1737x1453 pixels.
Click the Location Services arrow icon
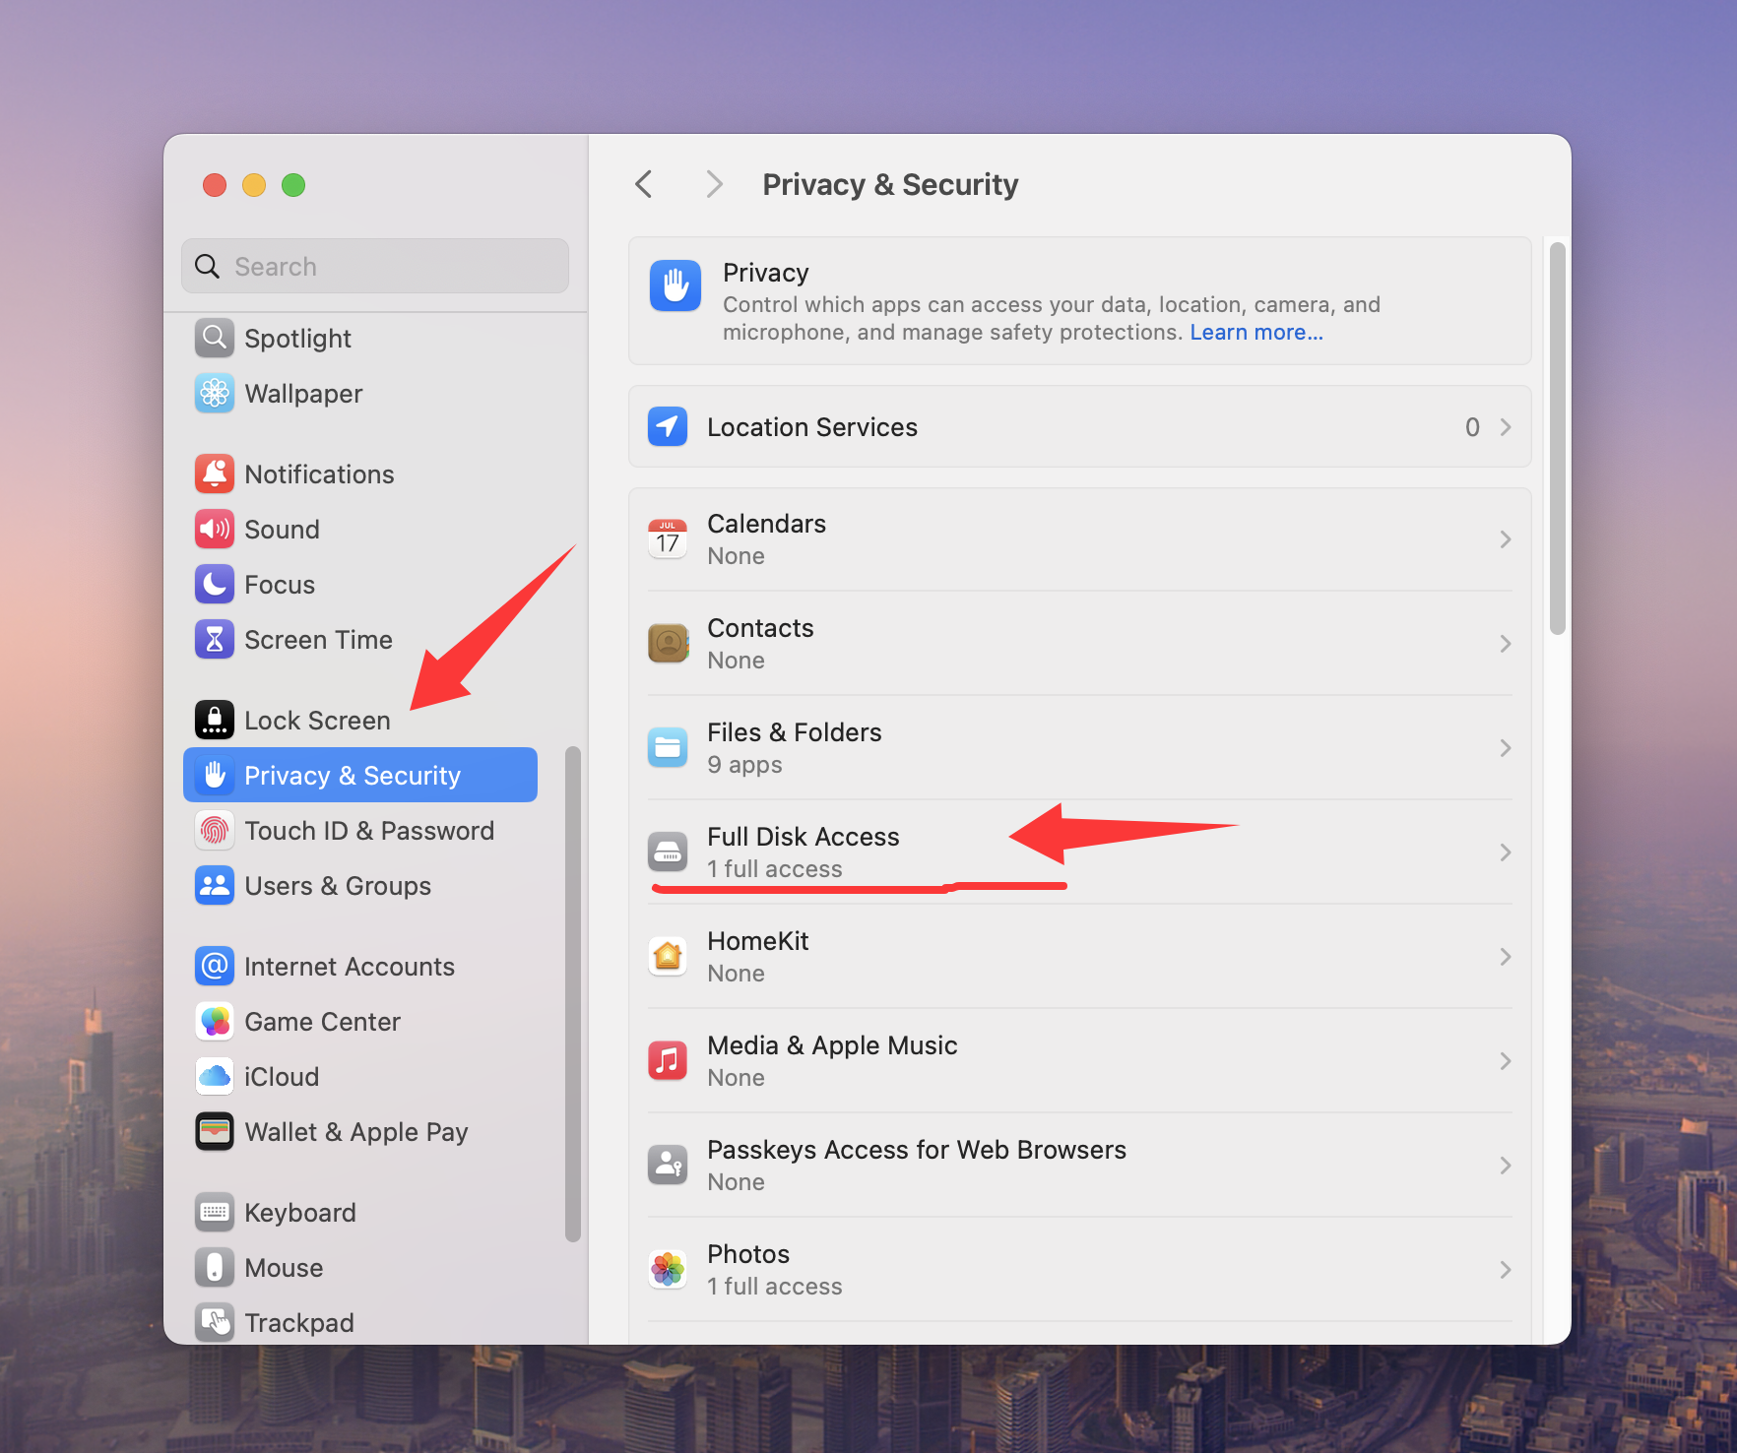tap(668, 426)
